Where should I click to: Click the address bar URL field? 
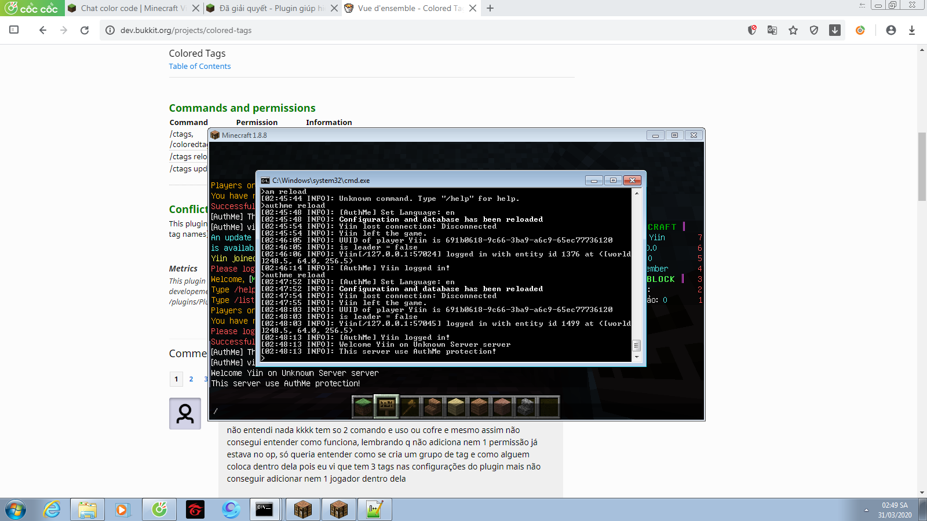click(406, 30)
